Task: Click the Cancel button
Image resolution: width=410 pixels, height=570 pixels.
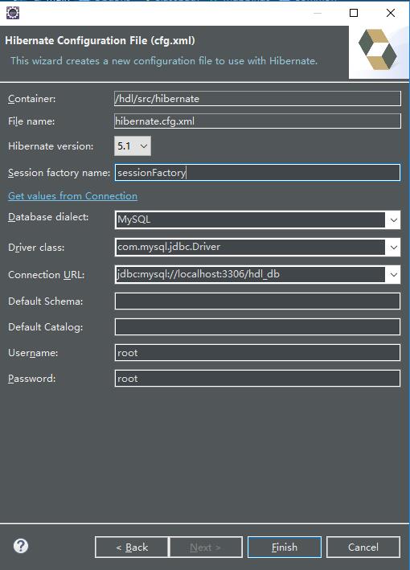Action: (x=363, y=547)
